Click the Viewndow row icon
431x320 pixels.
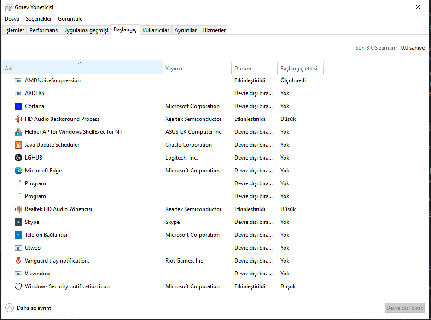18,274
